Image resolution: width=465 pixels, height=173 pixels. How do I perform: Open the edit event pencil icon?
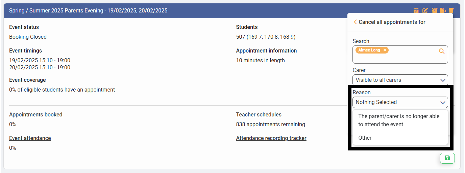coord(425,11)
